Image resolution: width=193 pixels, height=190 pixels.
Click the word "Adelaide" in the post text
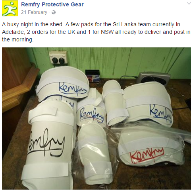(13, 32)
